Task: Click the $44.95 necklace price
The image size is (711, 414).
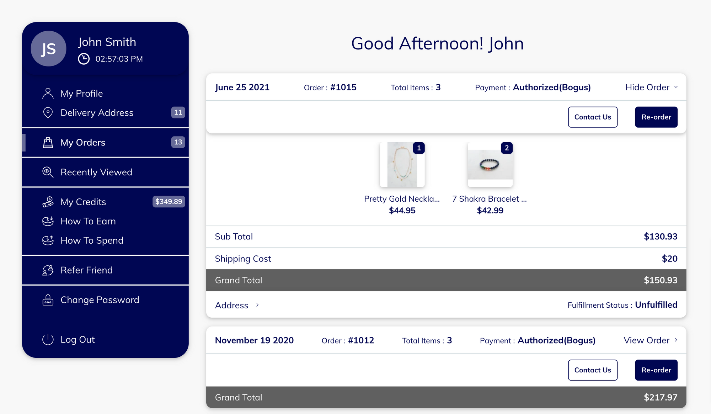Action: (402, 211)
